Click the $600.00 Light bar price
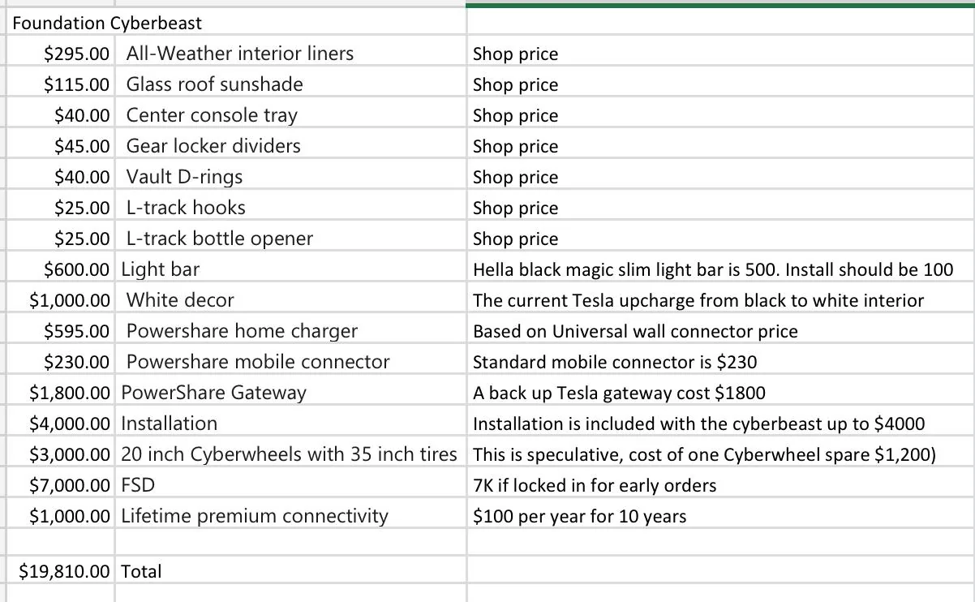This screenshot has width=975, height=602. point(61,269)
